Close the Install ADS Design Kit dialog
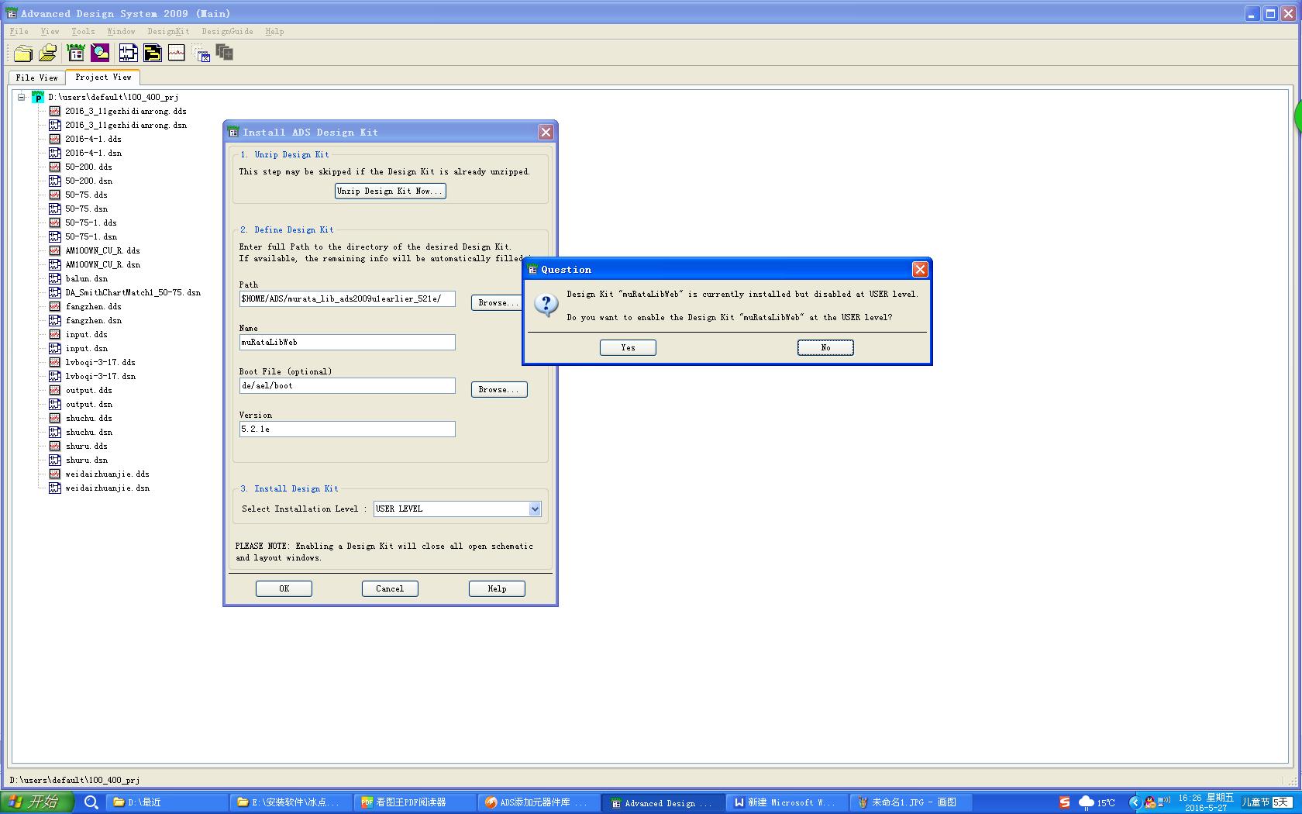Screen dimensions: 1302x814 click(546, 133)
